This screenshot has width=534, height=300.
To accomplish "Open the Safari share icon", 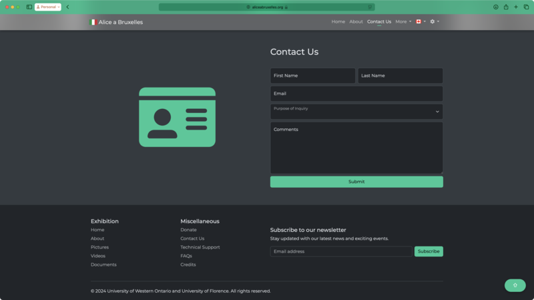I will click(506, 7).
